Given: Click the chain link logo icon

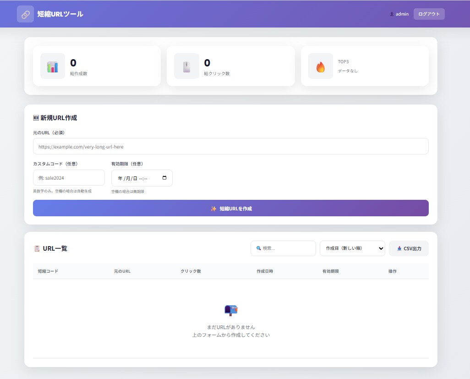Looking at the screenshot, I should point(26,14).
